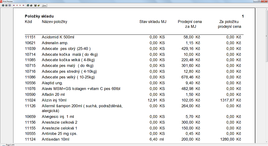Click 'Alavis MSM+GS kolagen +vitam C pes 60tbl'
The image size is (268, 146).
tap(81, 89)
